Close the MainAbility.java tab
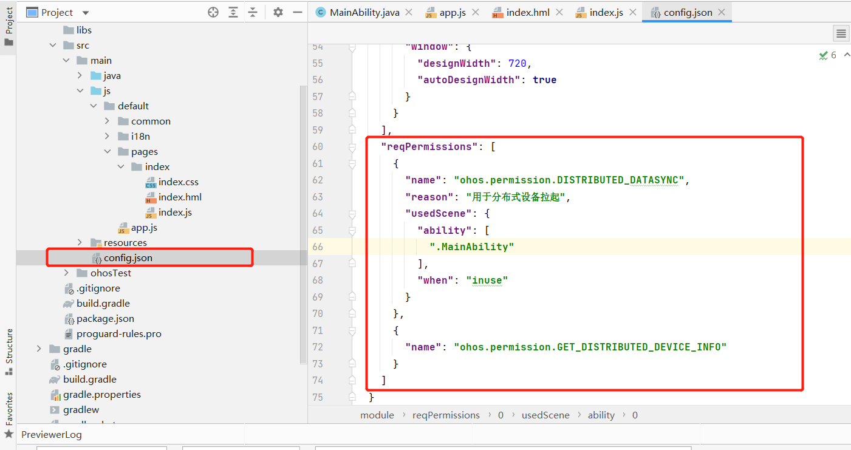The width and height of the screenshot is (851, 450). [x=409, y=12]
